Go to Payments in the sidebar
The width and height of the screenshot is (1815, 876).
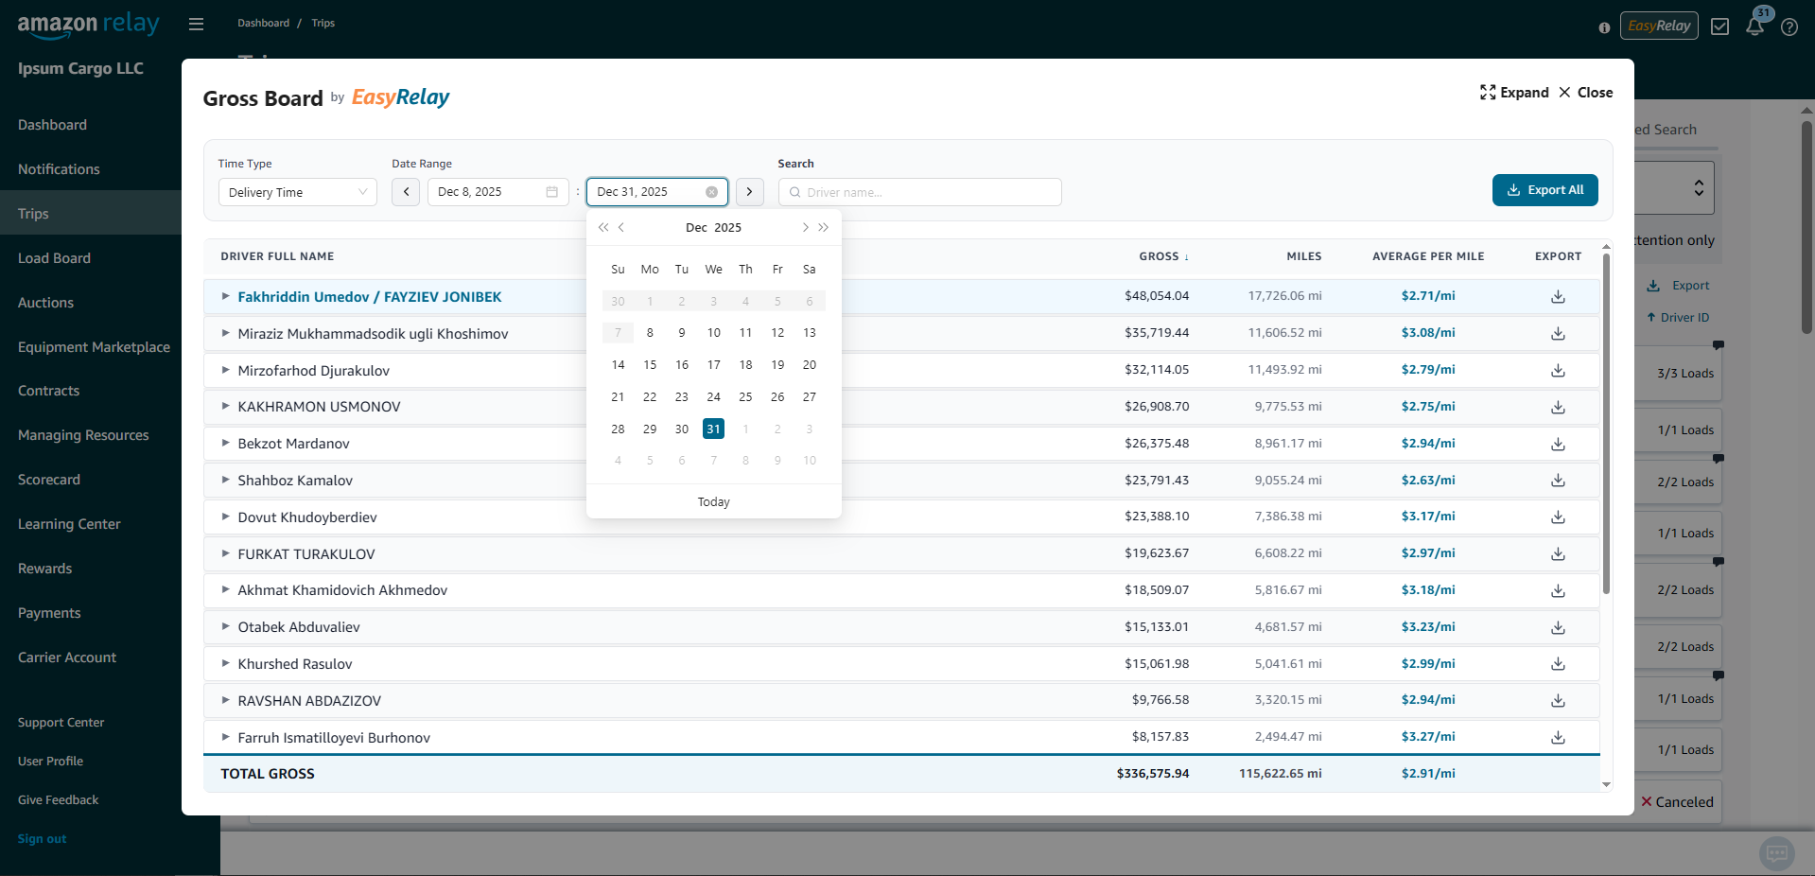[49, 613]
